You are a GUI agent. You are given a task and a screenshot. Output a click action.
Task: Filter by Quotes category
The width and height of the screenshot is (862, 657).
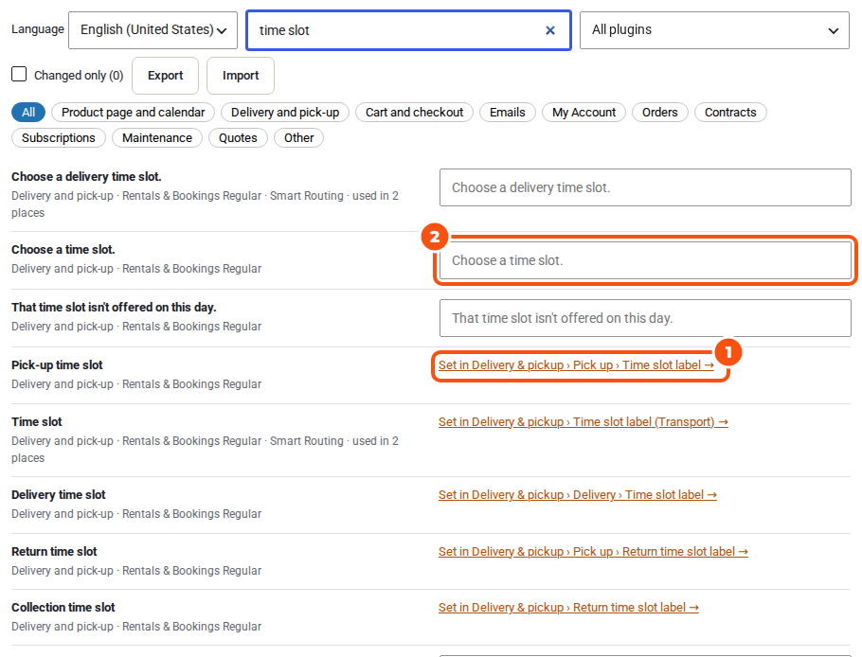pyautogui.click(x=238, y=137)
